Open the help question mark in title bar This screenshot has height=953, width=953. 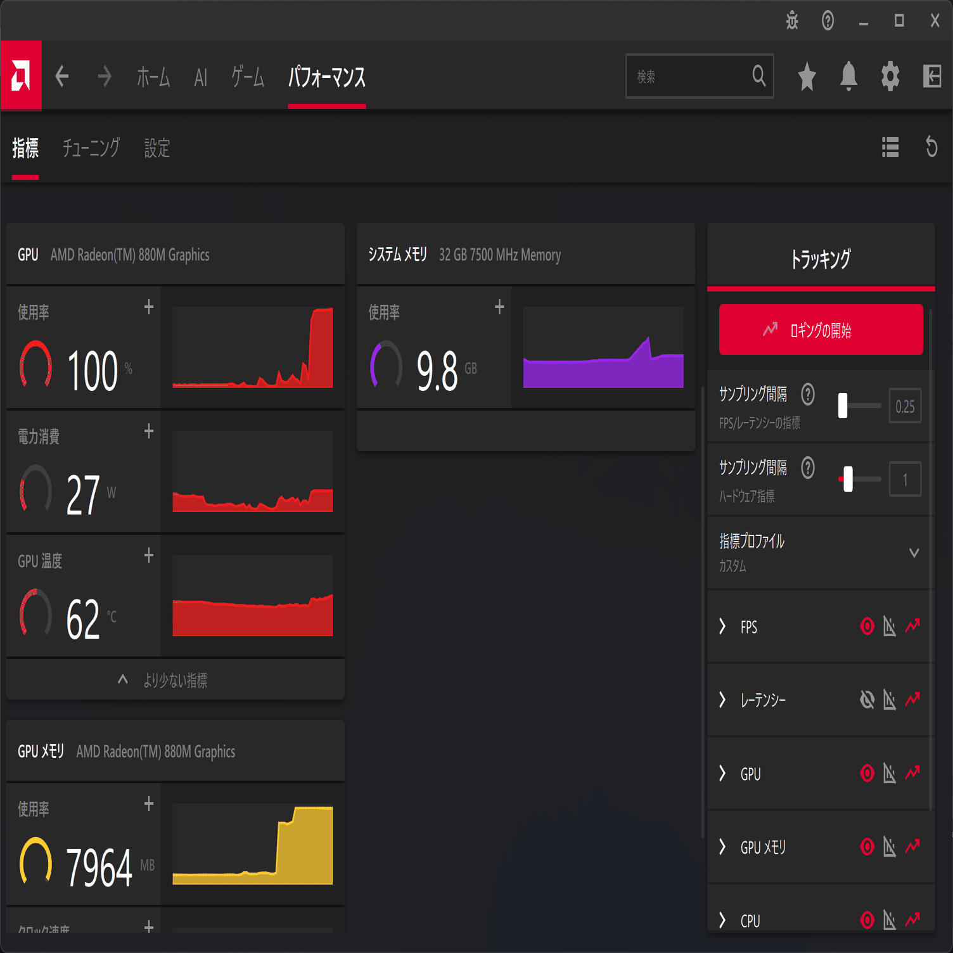[828, 21]
